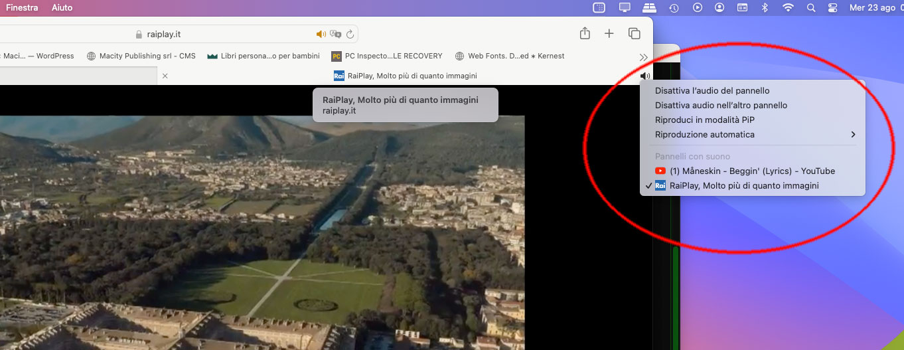Open Wi-Fi menu bar icon
Screen dimensions: 904x350
coord(788,7)
